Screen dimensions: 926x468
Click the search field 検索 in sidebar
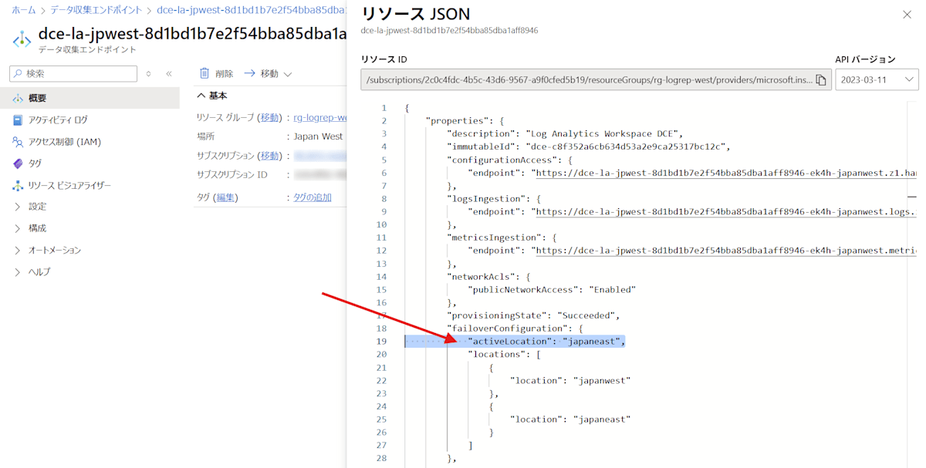click(73, 74)
